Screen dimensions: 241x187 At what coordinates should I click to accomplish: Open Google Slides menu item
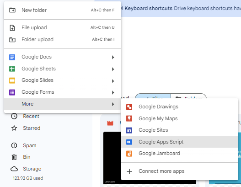[63, 80]
